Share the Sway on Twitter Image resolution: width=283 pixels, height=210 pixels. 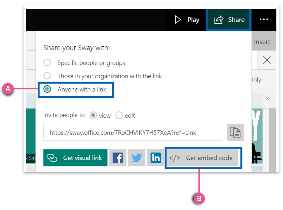point(137,158)
